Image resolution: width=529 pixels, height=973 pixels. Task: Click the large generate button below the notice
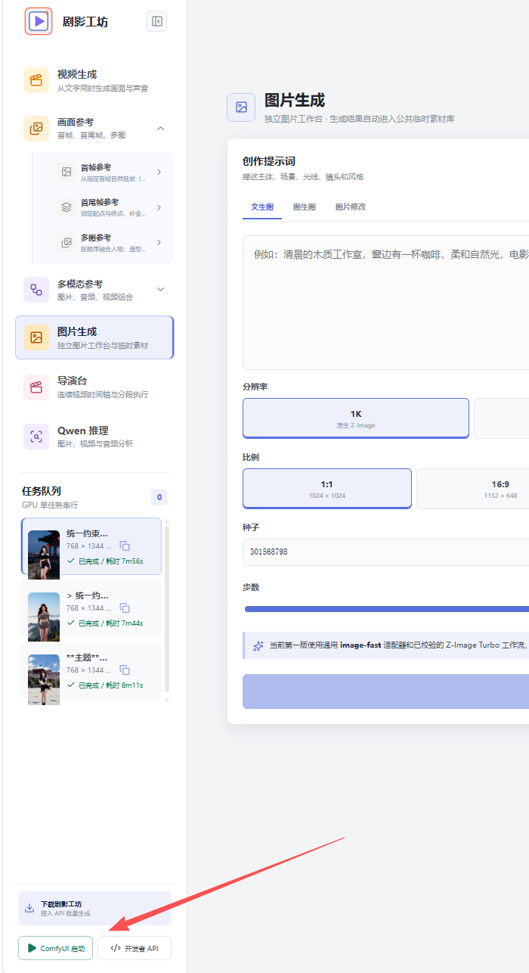coord(385,691)
